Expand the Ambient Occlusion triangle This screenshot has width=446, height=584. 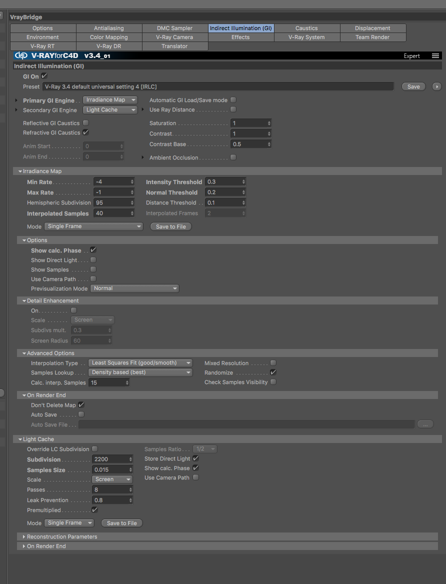coord(142,157)
